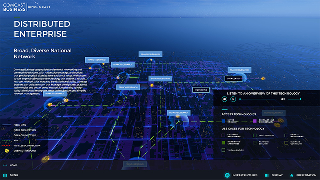Play the technology overview audio
Viewport: 320px width, 180px height.
[233, 99]
